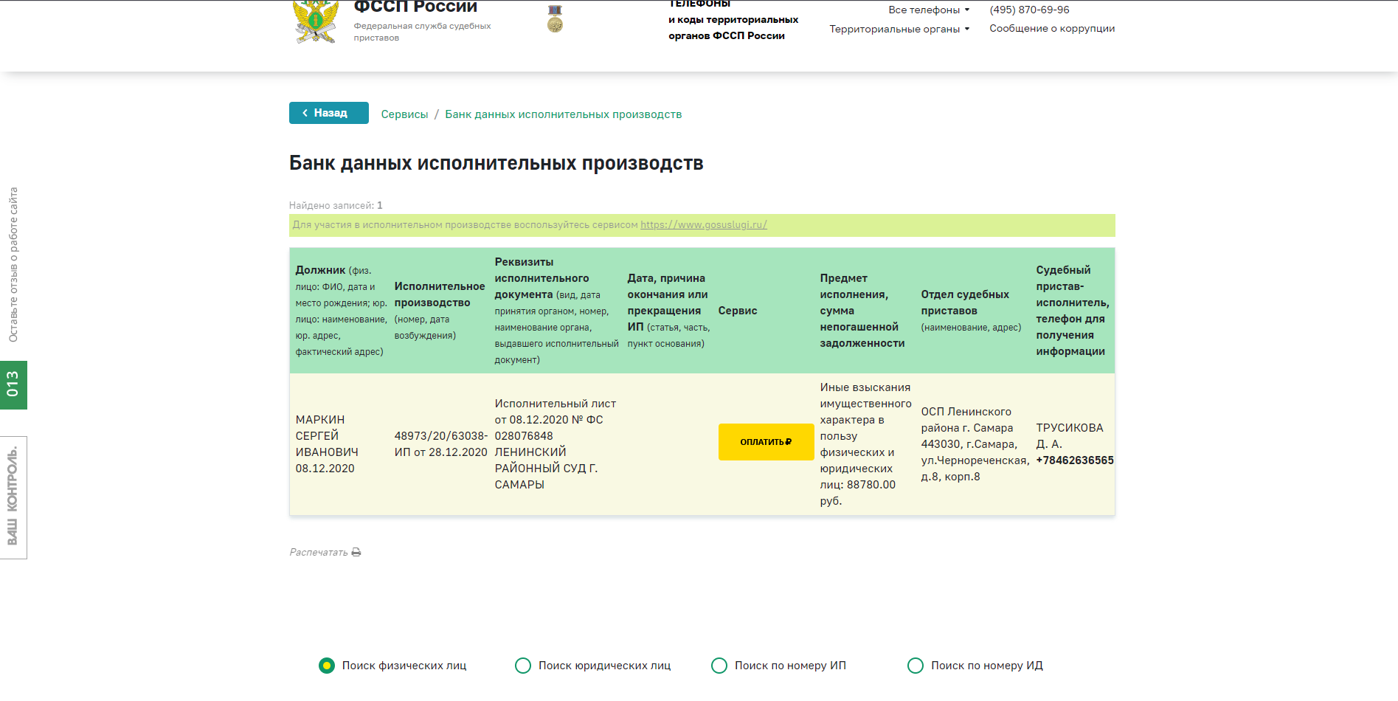Follow the gosuslugi.ru link

click(x=704, y=225)
